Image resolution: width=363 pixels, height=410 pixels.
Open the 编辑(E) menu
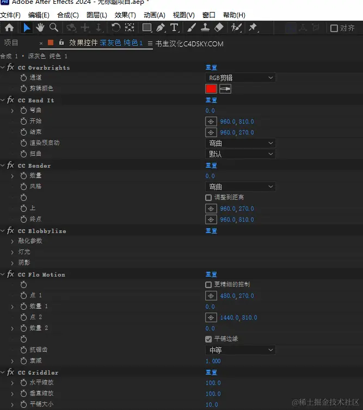pos(39,15)
